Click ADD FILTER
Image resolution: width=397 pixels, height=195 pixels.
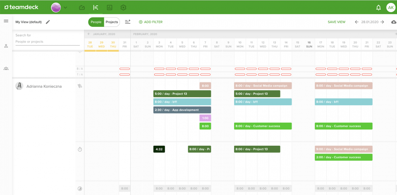pos(151,22)
